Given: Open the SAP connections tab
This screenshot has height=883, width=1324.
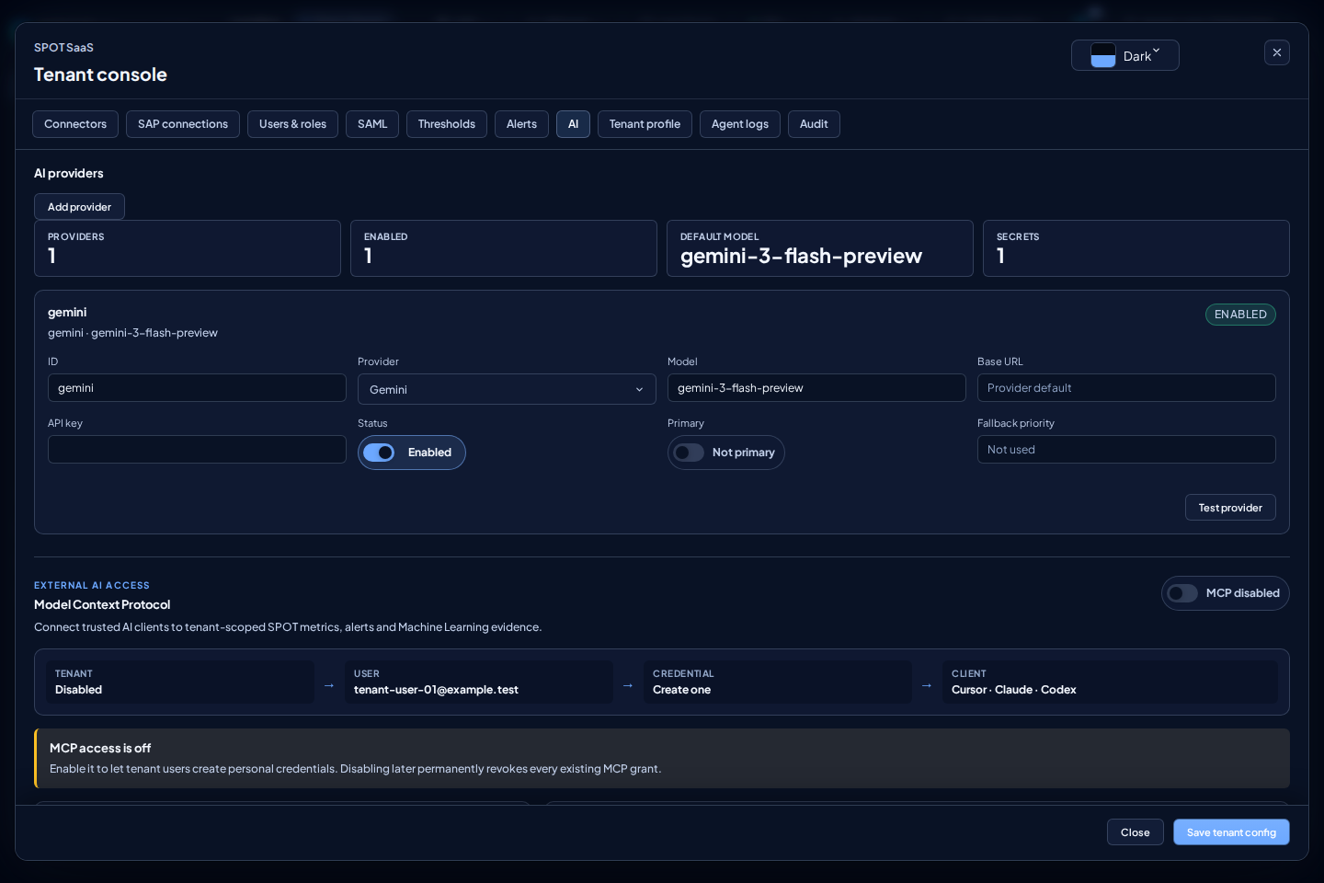Looking at the screenshot, I should click(183, 124).
